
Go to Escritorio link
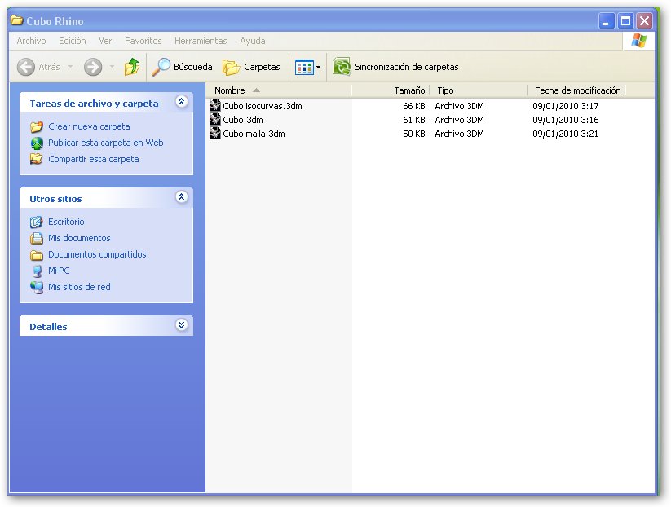point(66,222)
